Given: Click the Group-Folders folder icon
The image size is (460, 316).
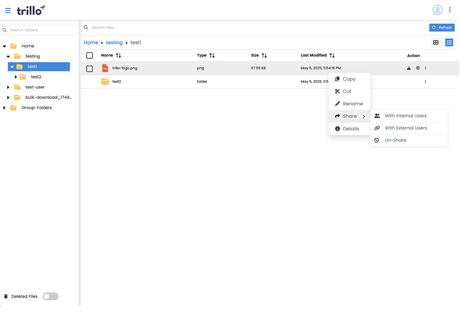Looking at the screenshot, I should 13,108.
